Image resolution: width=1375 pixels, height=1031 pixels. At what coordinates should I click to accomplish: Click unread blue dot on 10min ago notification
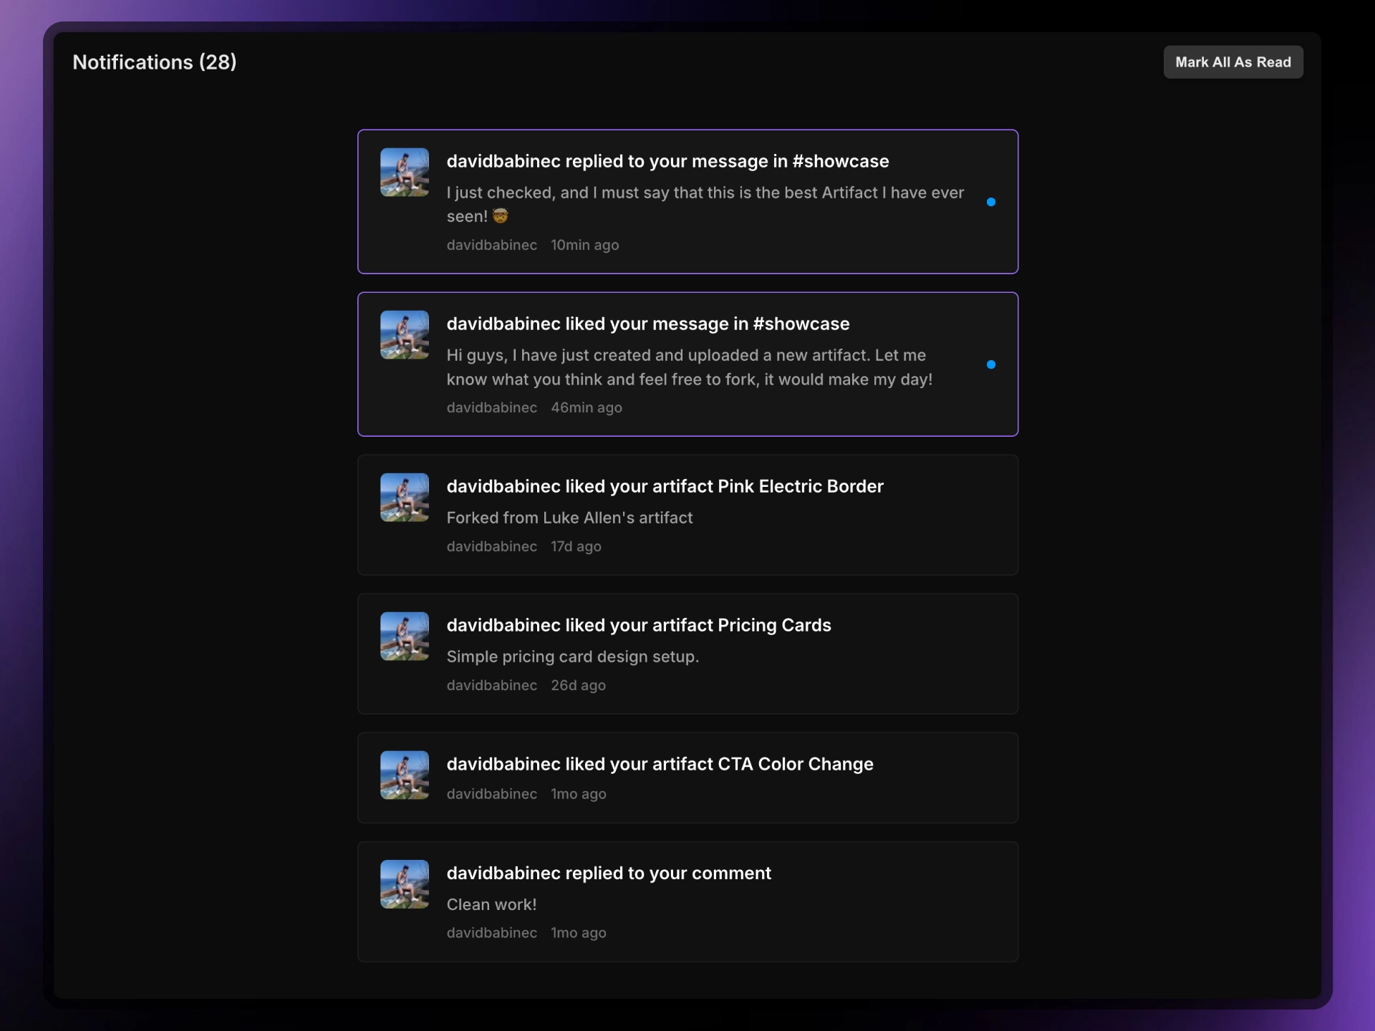tap(990, 202)
